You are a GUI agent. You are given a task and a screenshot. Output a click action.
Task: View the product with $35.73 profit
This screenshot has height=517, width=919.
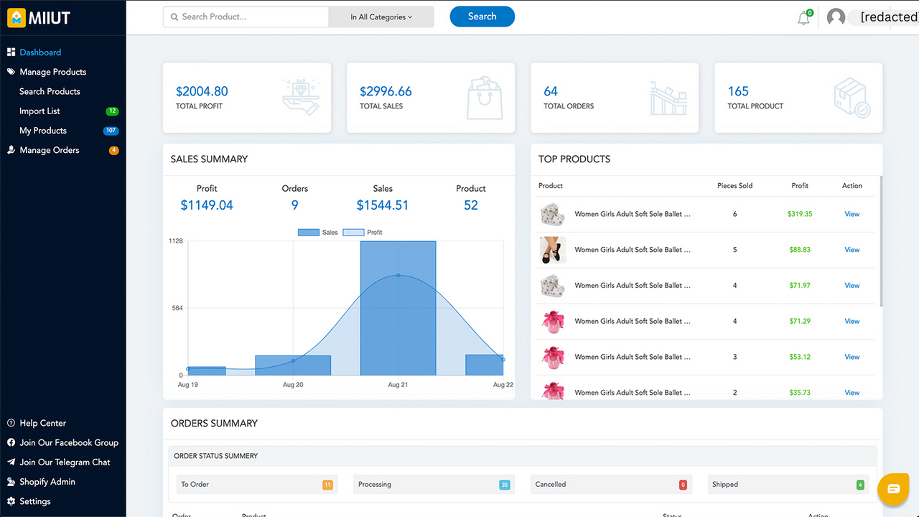(x=852, y=393)
